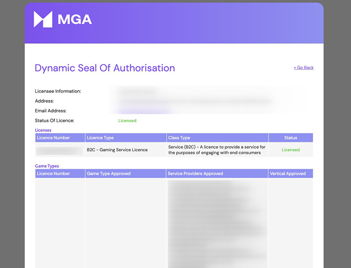The height and width of the screenshot is (268, 351).
Task: Click the Class Type column header
Action: pyautogui.click(x=179, y=138)
